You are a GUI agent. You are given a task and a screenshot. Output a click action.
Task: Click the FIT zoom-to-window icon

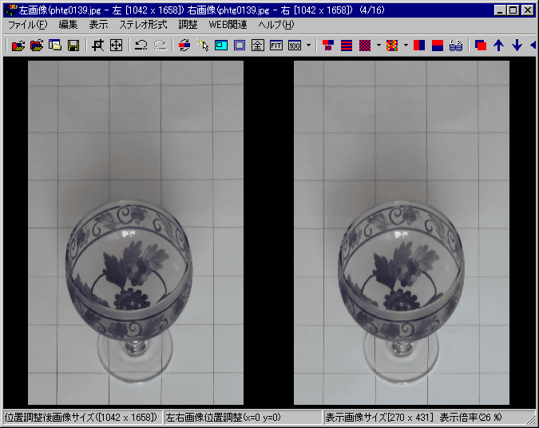(x=276, y=46)
